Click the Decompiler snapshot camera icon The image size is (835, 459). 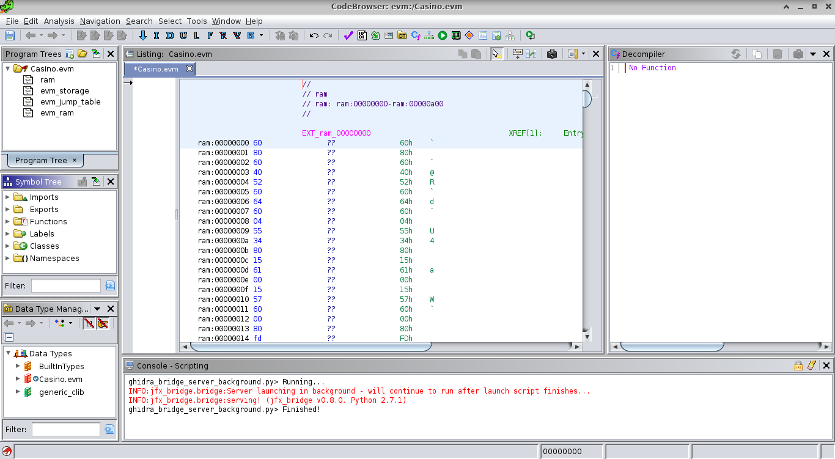tap(798, 54)
